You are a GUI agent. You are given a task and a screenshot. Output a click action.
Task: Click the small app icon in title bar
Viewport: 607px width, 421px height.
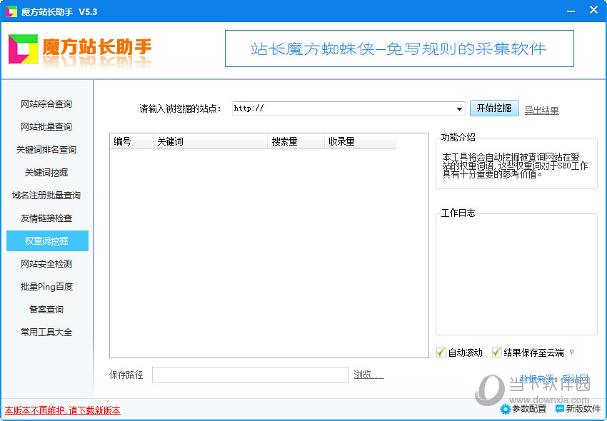pos(11,11)
